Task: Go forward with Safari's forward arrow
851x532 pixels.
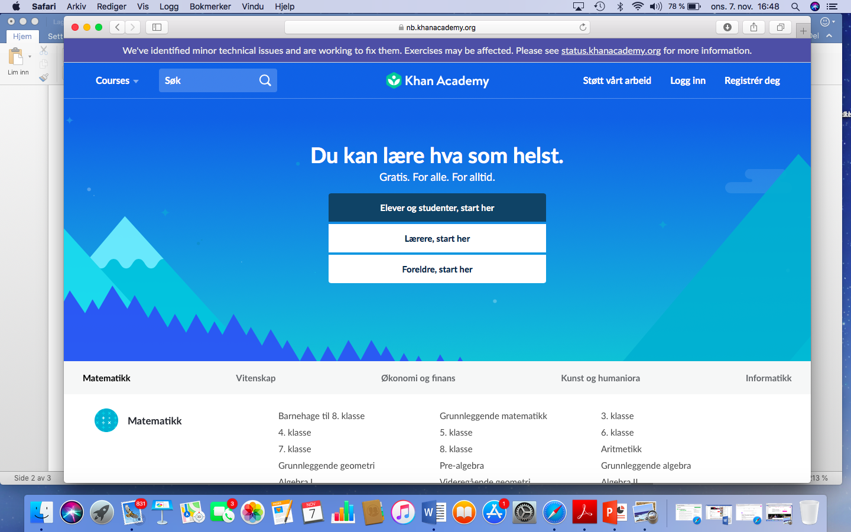Action: [133, 27]
